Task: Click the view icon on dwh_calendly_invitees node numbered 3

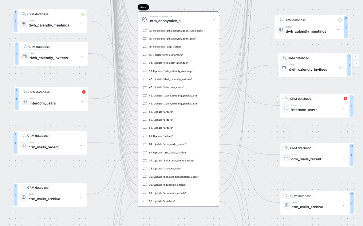Action: click(24, 56)
